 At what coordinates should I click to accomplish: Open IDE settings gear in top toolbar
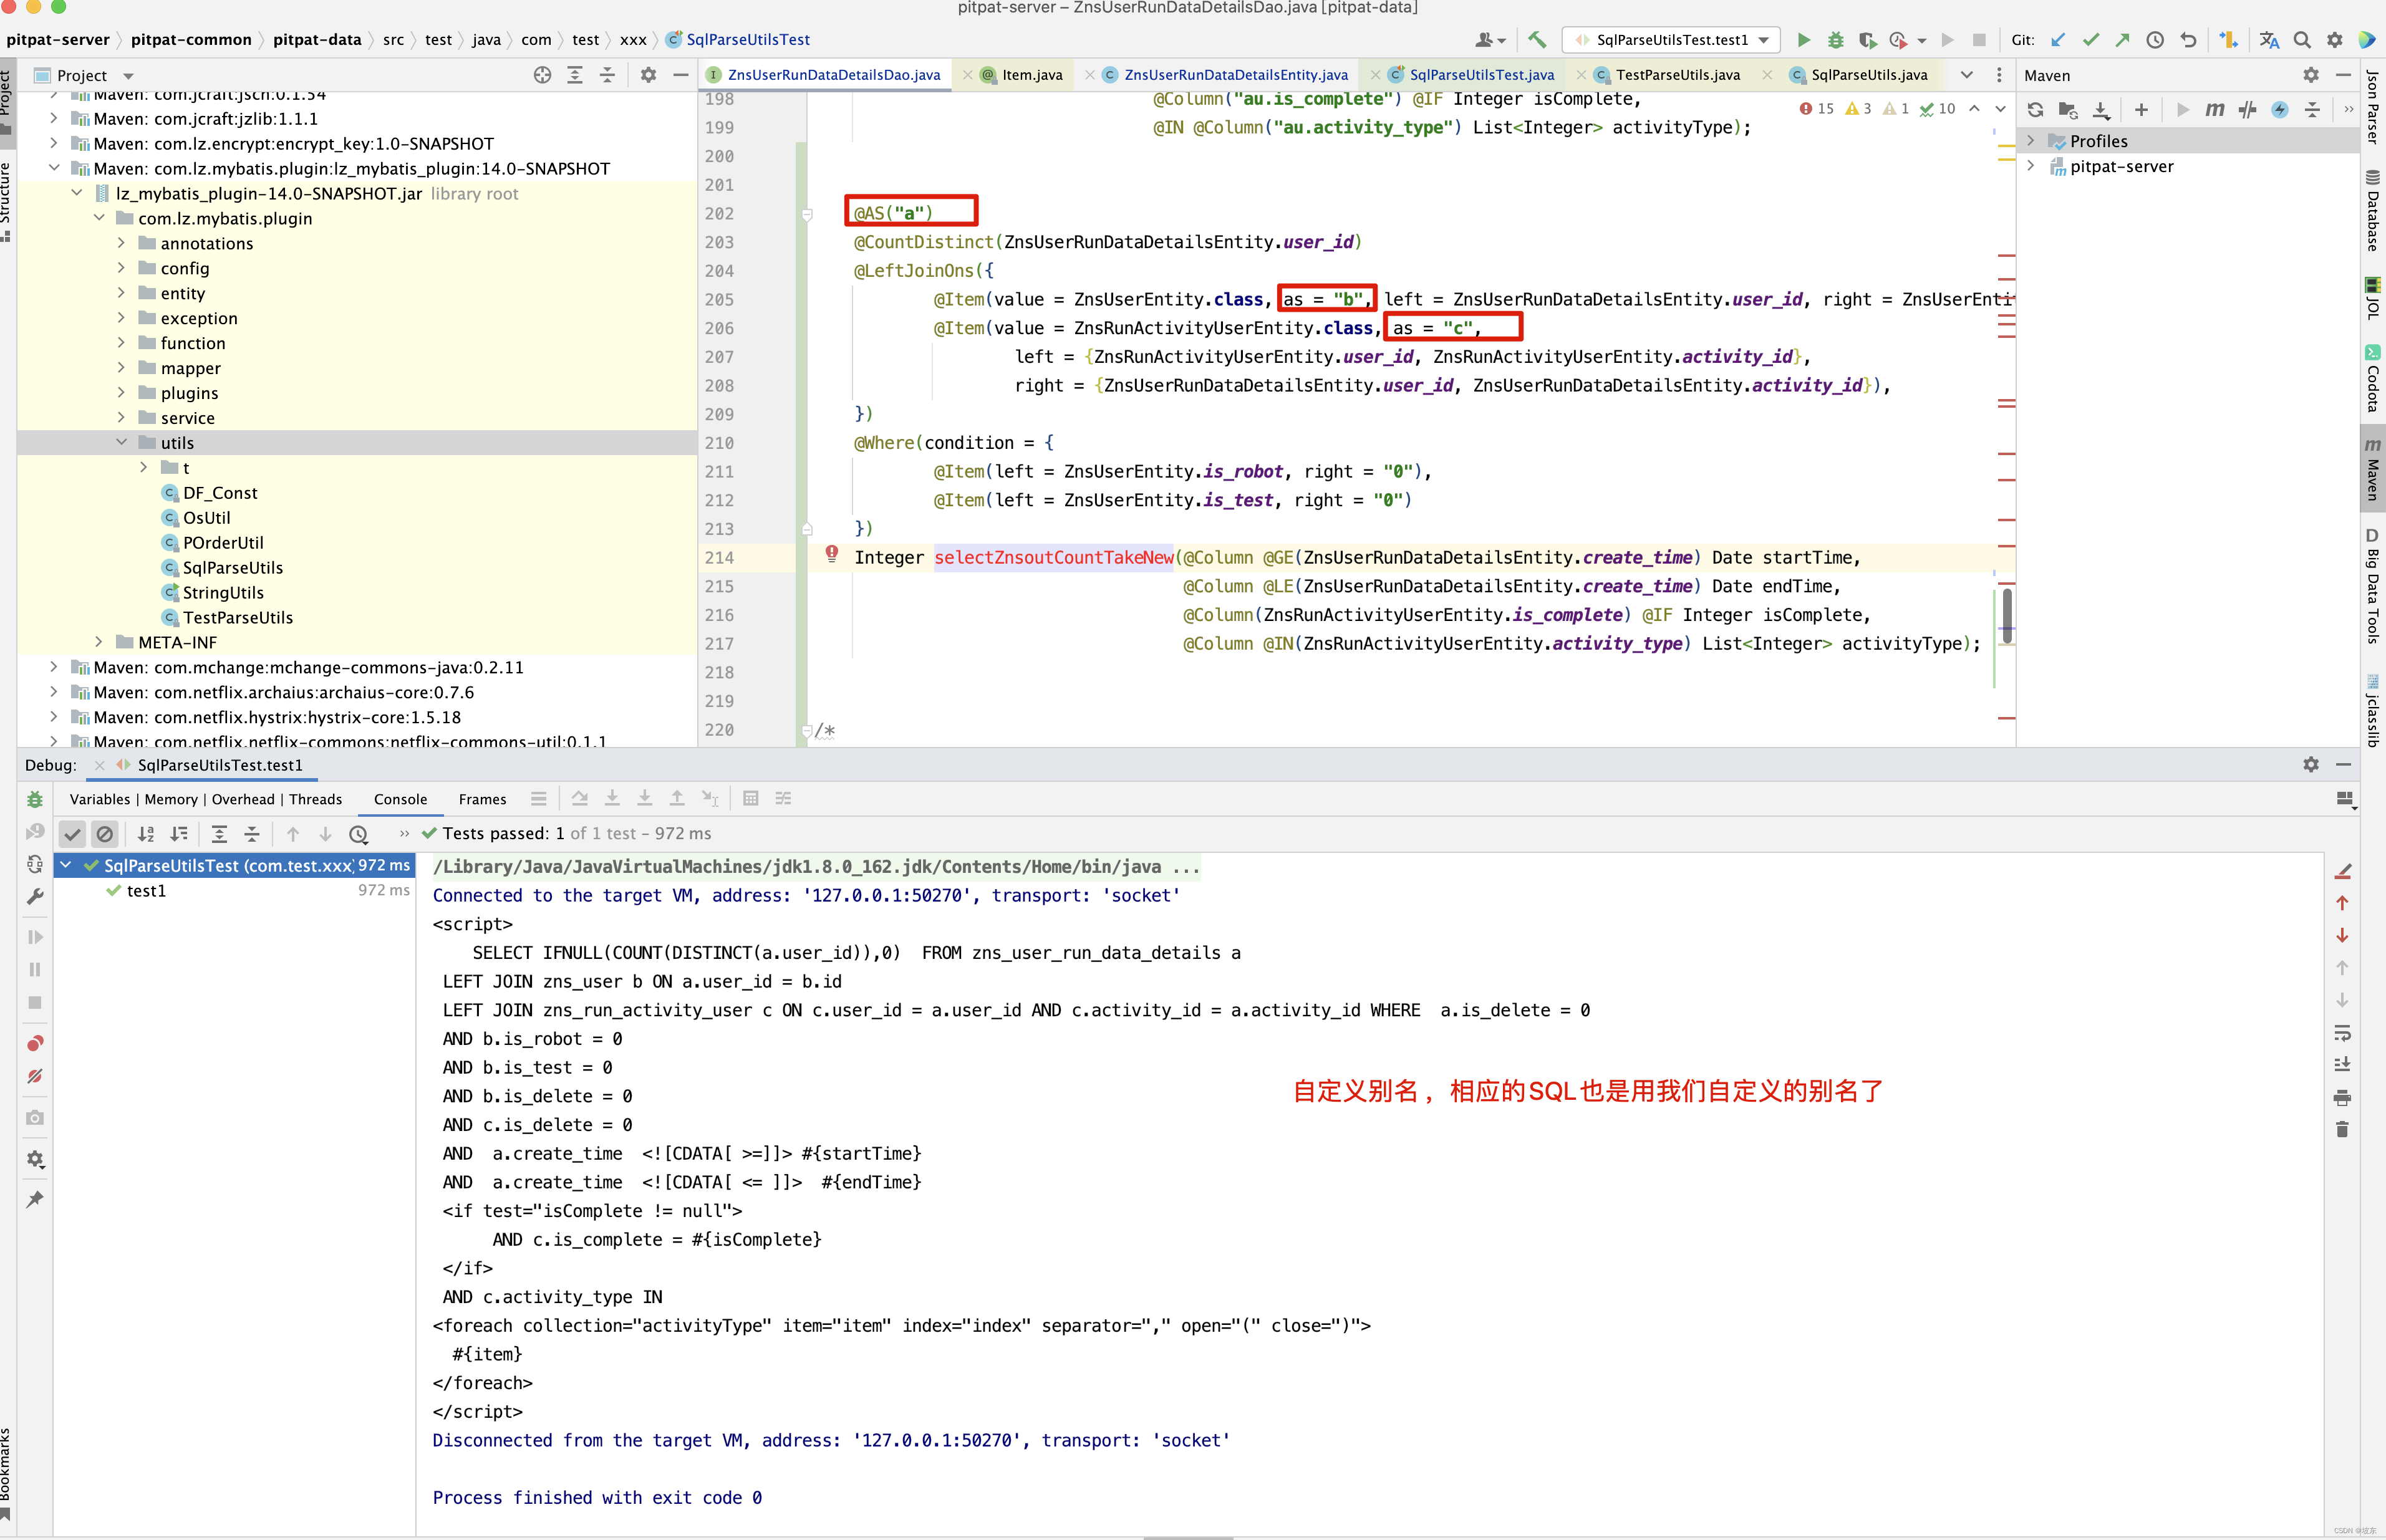(2334, 40)
